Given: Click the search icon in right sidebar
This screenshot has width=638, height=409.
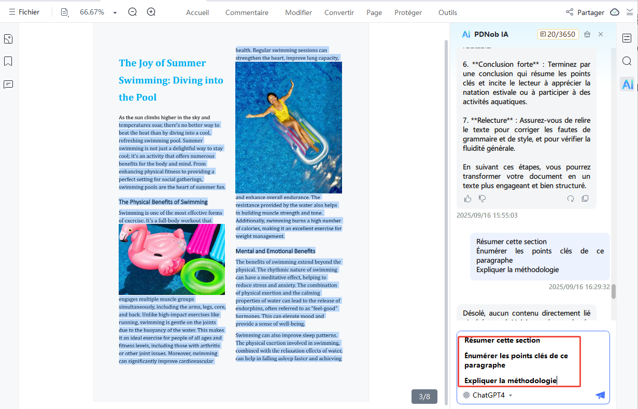Looking at the screenshot, I should coord(627,61).
